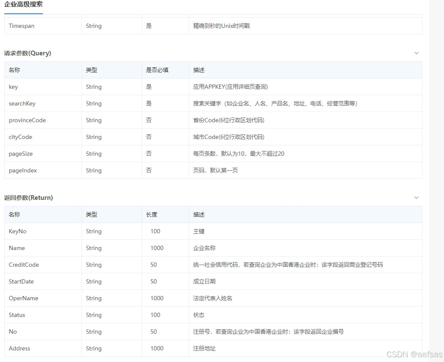Click the pageSize parameter name
444x362 pixels.
point(21,154)
